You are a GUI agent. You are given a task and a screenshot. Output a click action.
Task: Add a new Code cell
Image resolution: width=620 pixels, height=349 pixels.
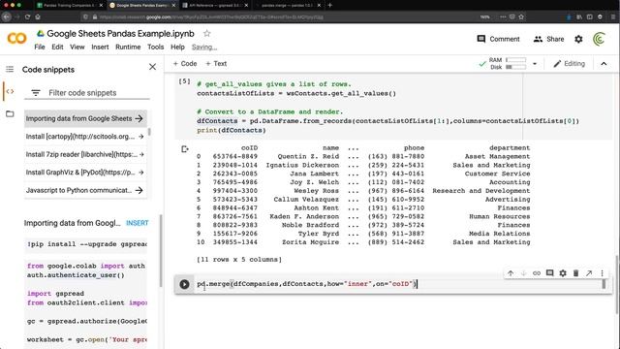(185, 64)
